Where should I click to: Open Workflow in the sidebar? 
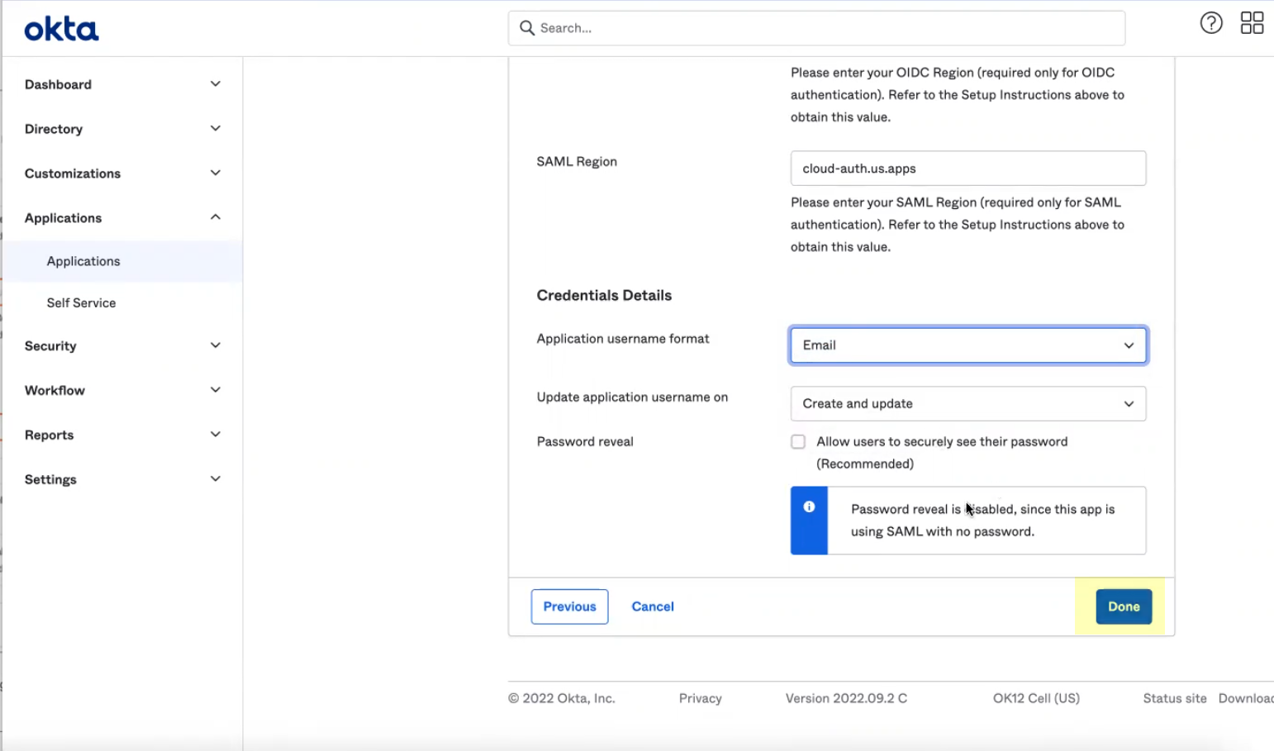55,391
